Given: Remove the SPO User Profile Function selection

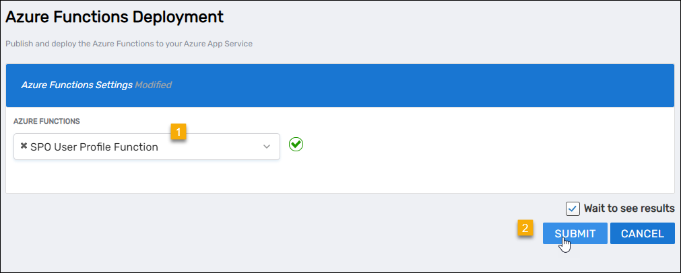Looking at the screenshot, I should click(24, 146).
